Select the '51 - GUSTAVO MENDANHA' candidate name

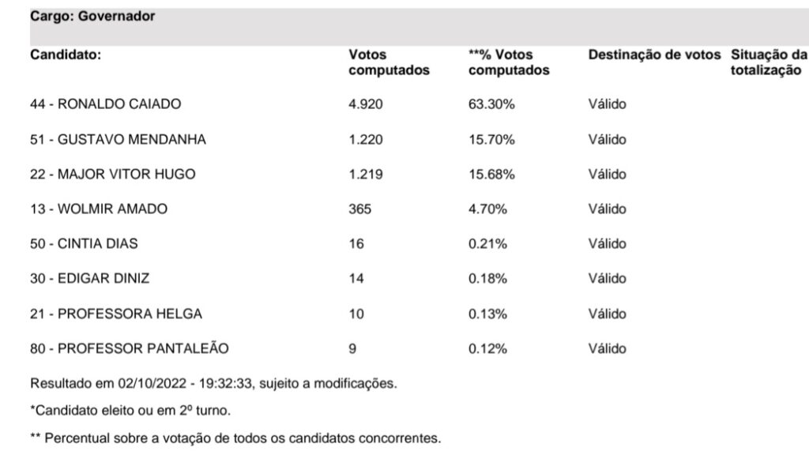tap(118, 139)
